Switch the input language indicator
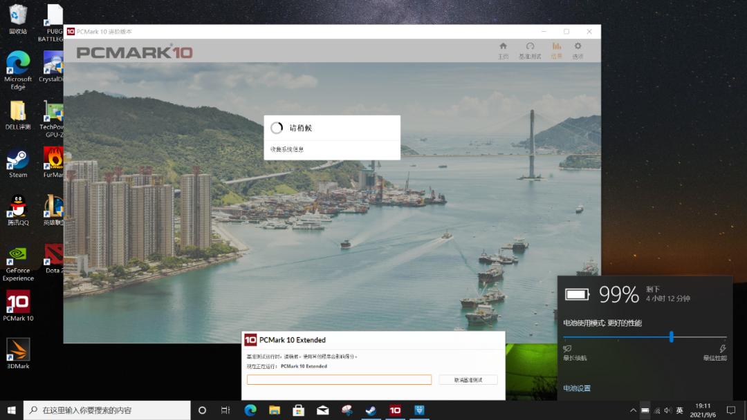This screenshot has width=747, height=420. pos(679,410)
